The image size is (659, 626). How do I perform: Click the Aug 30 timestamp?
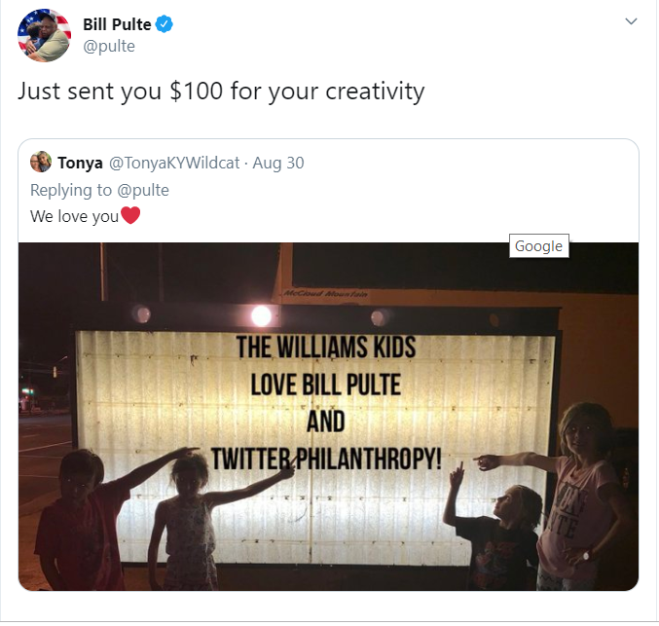(278, 163)
